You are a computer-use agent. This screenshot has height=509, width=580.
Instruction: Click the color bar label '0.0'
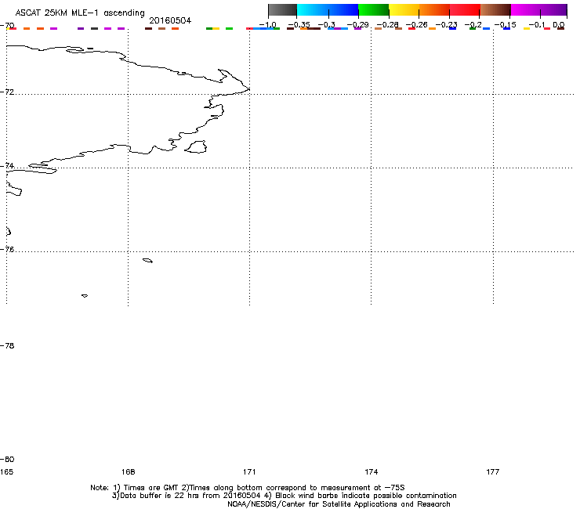pos(559,25)
